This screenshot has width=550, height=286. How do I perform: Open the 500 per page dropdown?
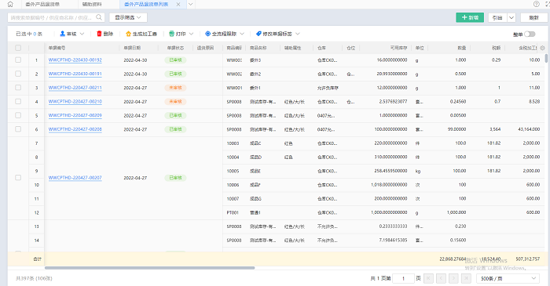508,278
